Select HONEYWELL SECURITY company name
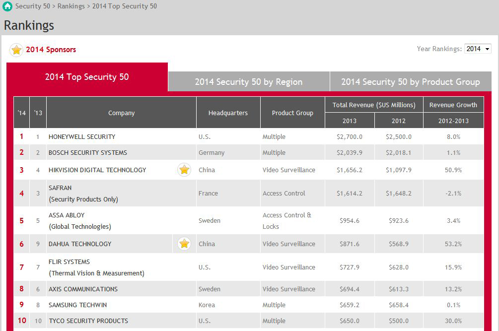The height and width of the screenshot is (331, 499). [x=82, y=137]
